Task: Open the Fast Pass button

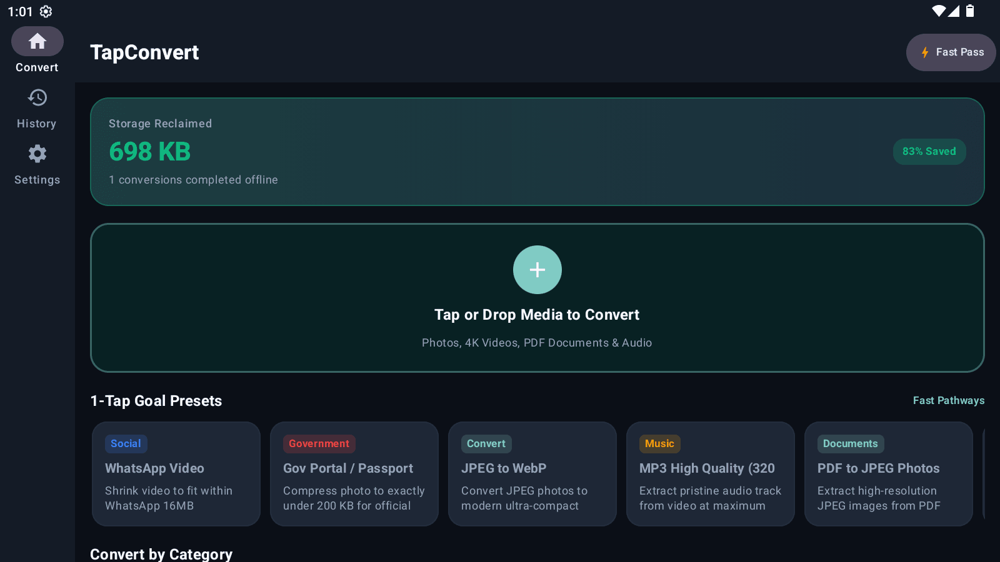Action: click(x=951, y=52)
